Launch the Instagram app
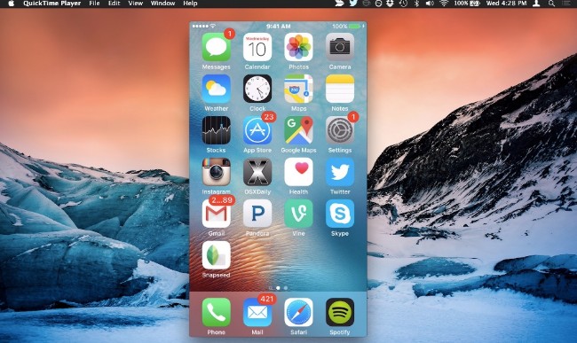The width and height of the screenshot is (577, 343). pyautogui.click(x=216, y=172)
